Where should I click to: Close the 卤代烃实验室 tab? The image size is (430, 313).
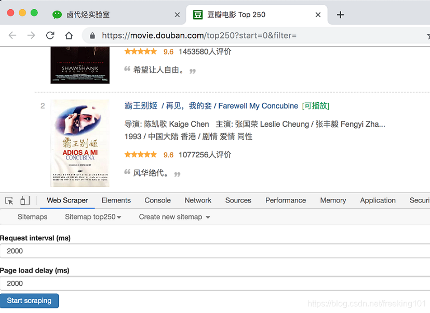(178, 15)
